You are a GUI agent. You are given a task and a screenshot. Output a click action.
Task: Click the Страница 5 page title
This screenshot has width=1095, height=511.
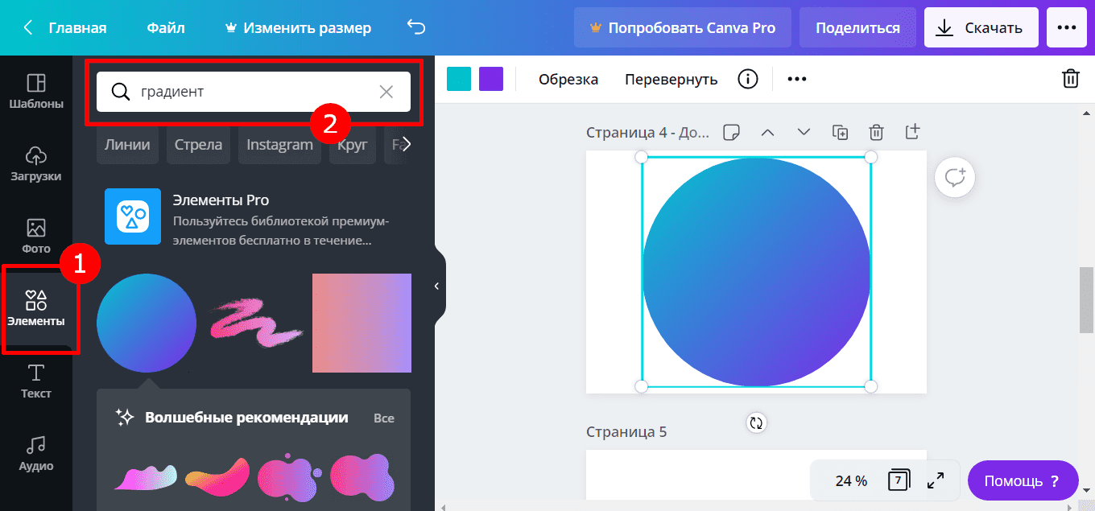click(626, 432)
